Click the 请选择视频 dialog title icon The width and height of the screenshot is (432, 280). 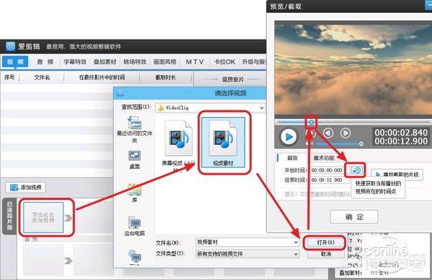(x=120, y=93)
